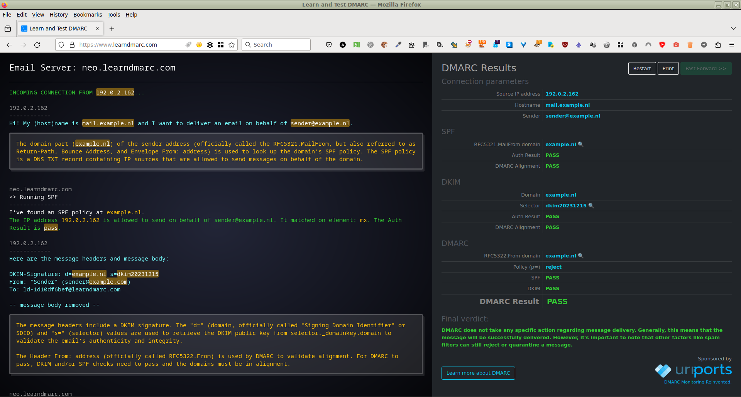This screenshot has width=741, height=397.
Task: Open the Tools menu
Action: click(113, 15)
